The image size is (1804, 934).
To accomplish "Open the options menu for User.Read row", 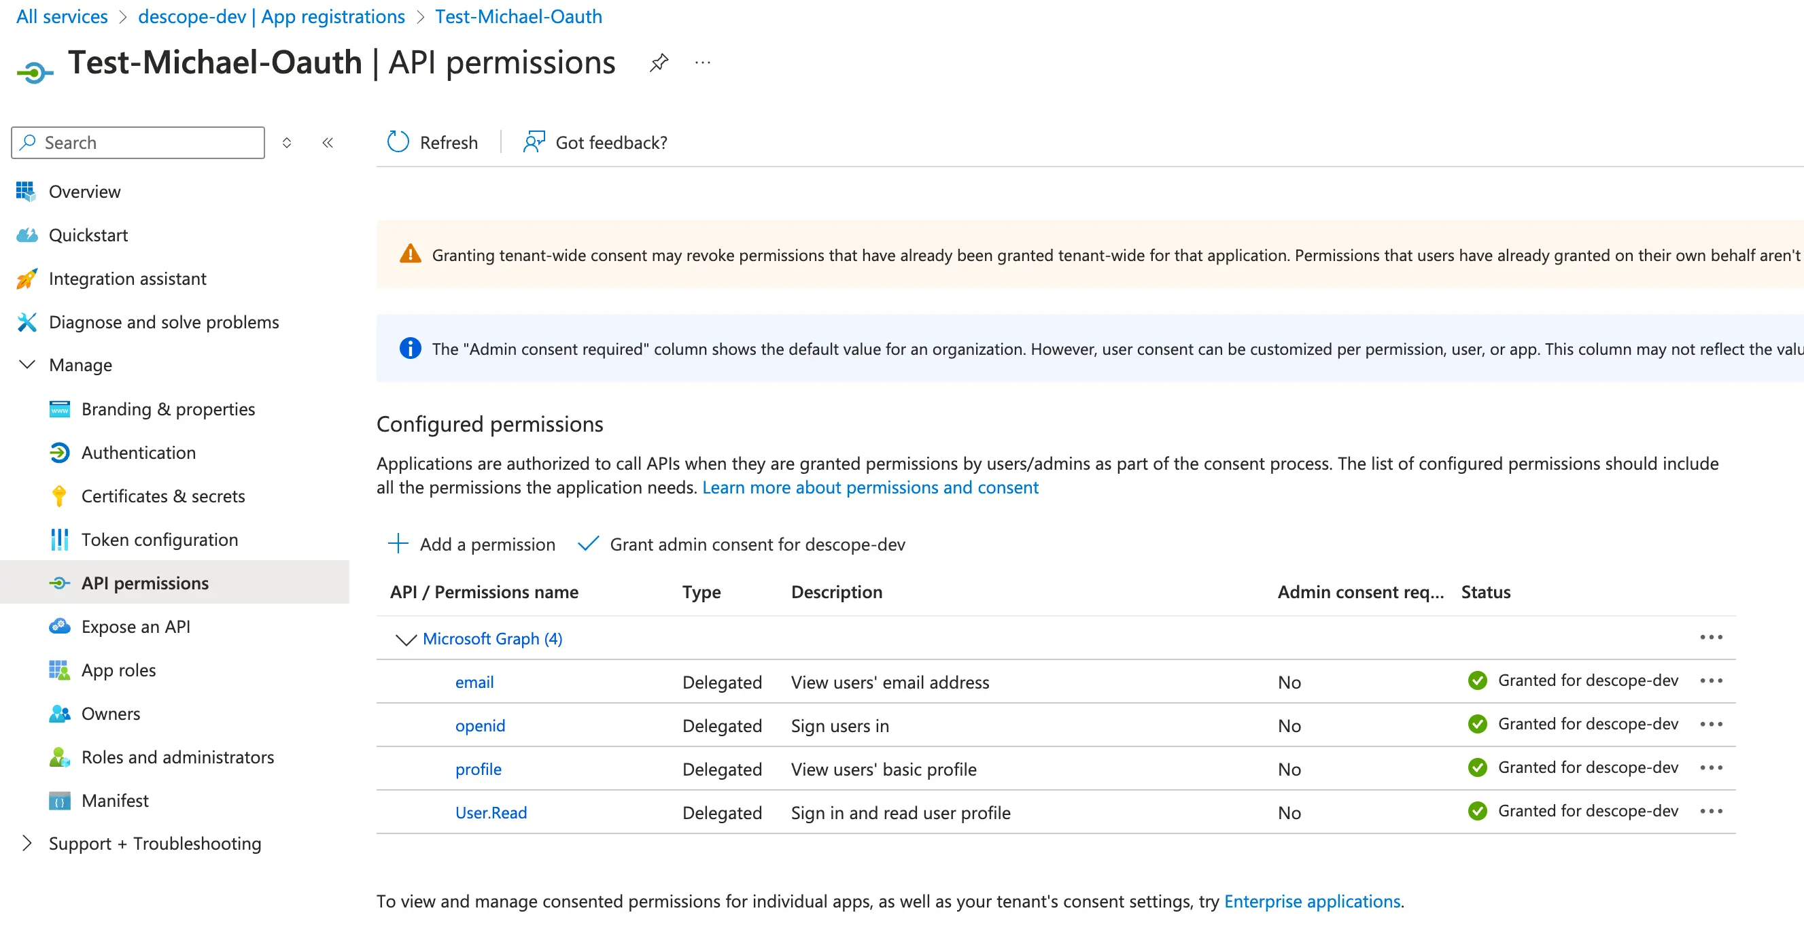I will point(1711,811).
